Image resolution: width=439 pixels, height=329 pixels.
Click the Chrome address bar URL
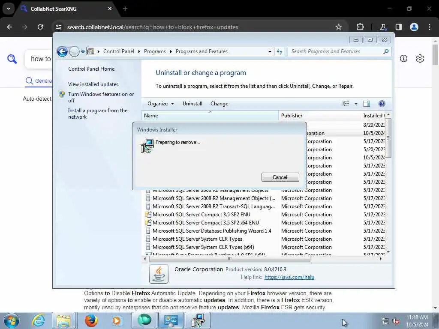click(153, 27)
